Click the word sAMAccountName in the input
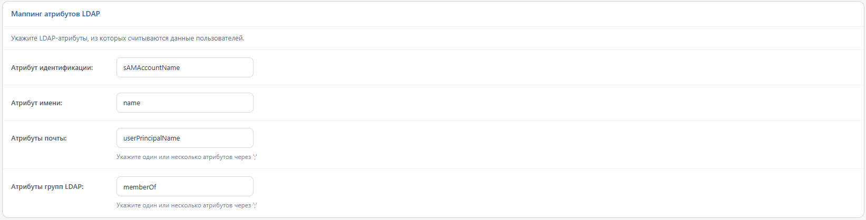This screenshot has height=220, width=866. coord(152,67)
